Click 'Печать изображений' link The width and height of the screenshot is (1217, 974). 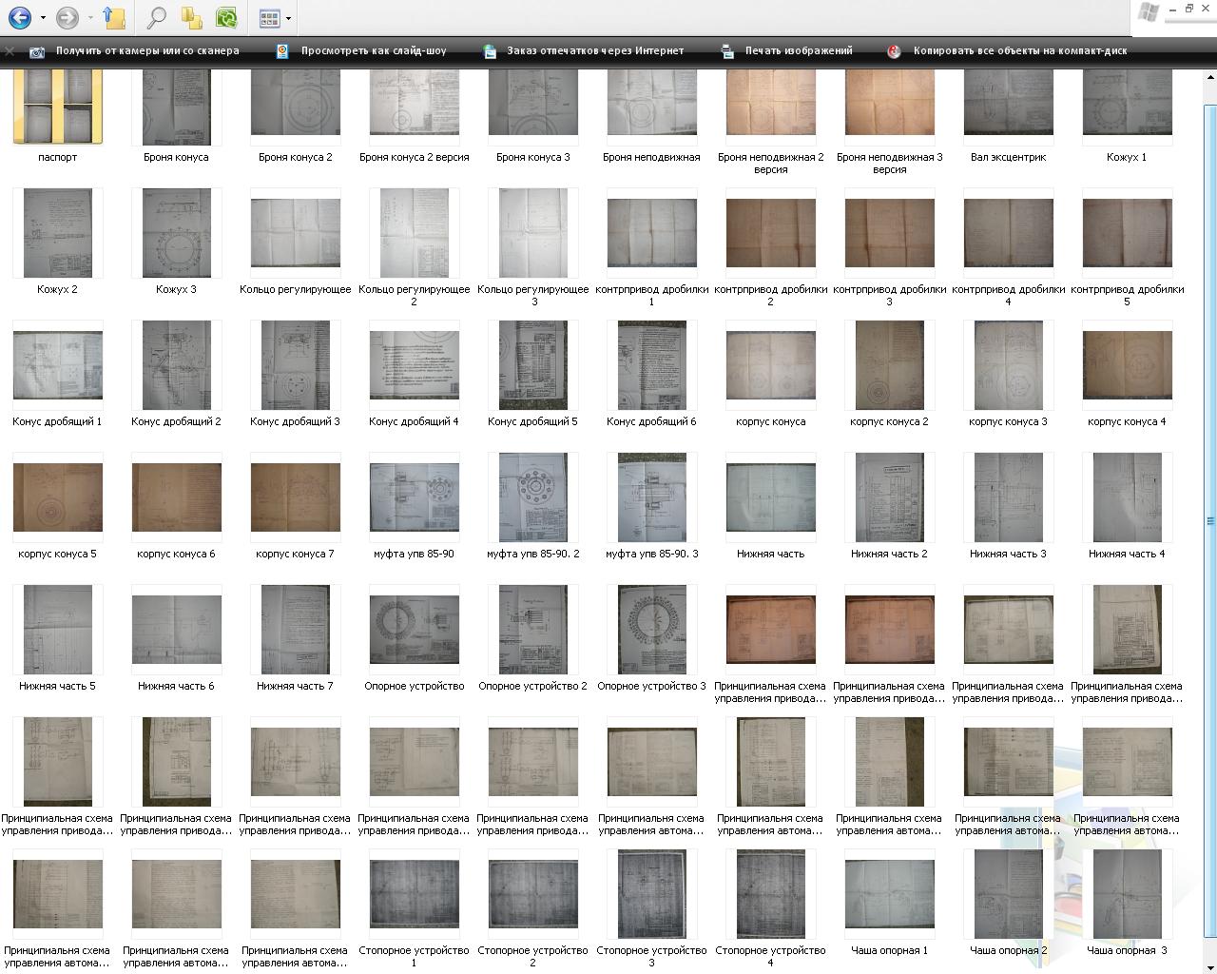tap(799, 51)
